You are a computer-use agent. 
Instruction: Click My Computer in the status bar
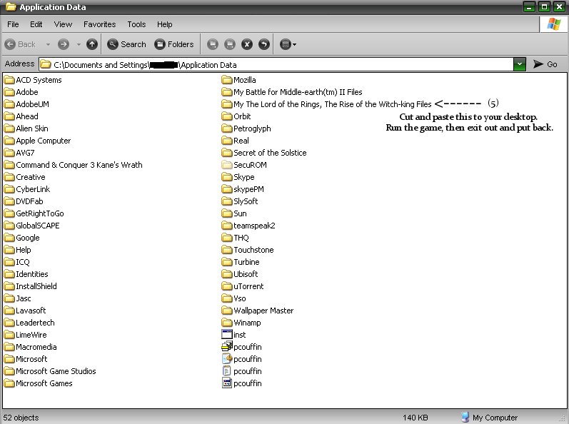490,418
